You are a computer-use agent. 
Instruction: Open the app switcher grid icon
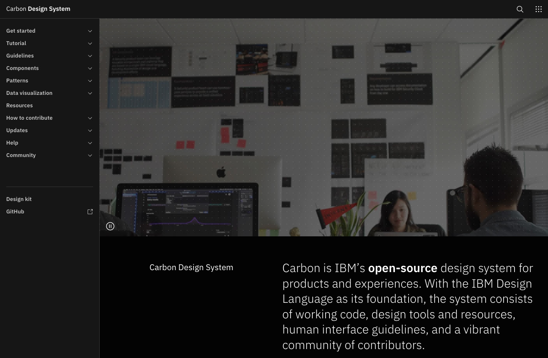tap(539, 9)
